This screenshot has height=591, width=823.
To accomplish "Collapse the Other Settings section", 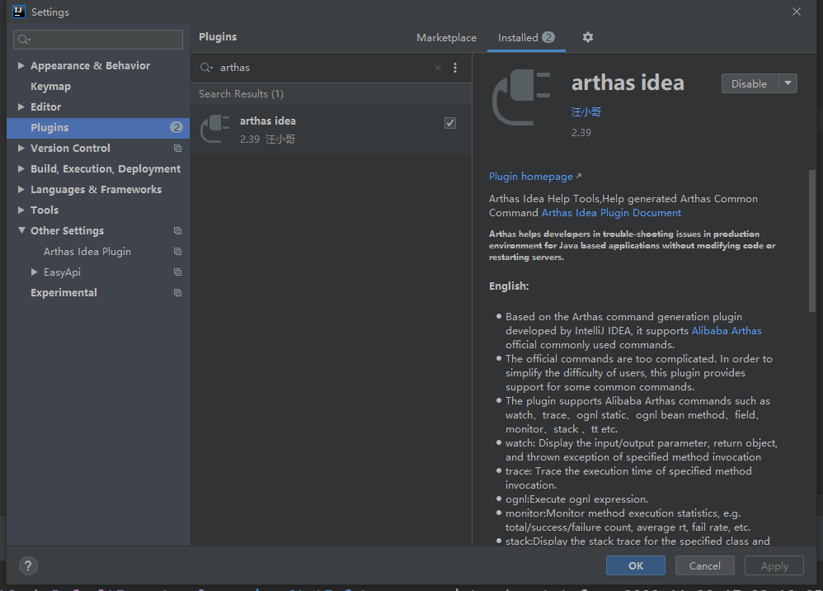I will coord(20,230).
